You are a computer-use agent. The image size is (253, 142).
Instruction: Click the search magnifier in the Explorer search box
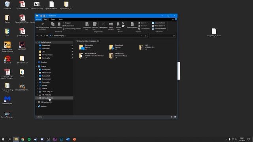tap(174, 36)
